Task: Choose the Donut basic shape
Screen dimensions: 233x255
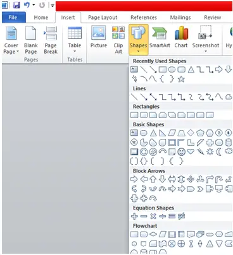Action: click(x=144, y=151)
